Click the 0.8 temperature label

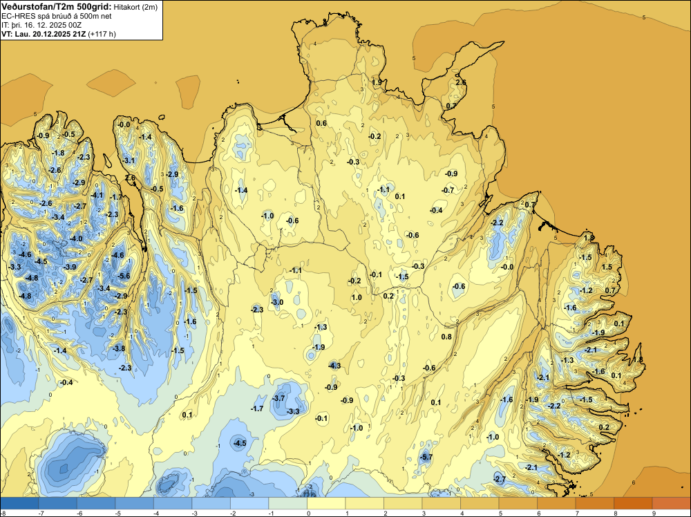pyautogui.click(x=446, y=337)
